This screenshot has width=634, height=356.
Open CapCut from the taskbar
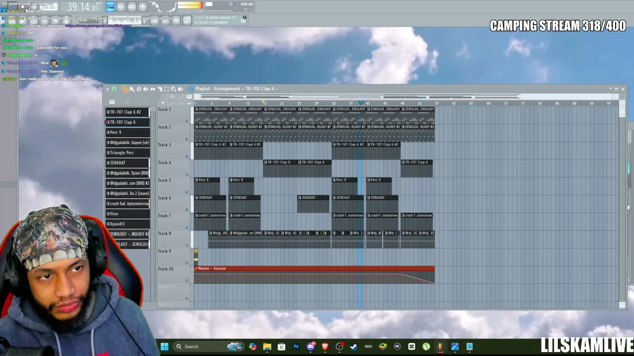click(412, 347)
